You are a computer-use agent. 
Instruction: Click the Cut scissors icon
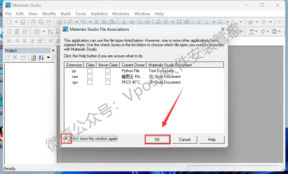pos(96,22)
